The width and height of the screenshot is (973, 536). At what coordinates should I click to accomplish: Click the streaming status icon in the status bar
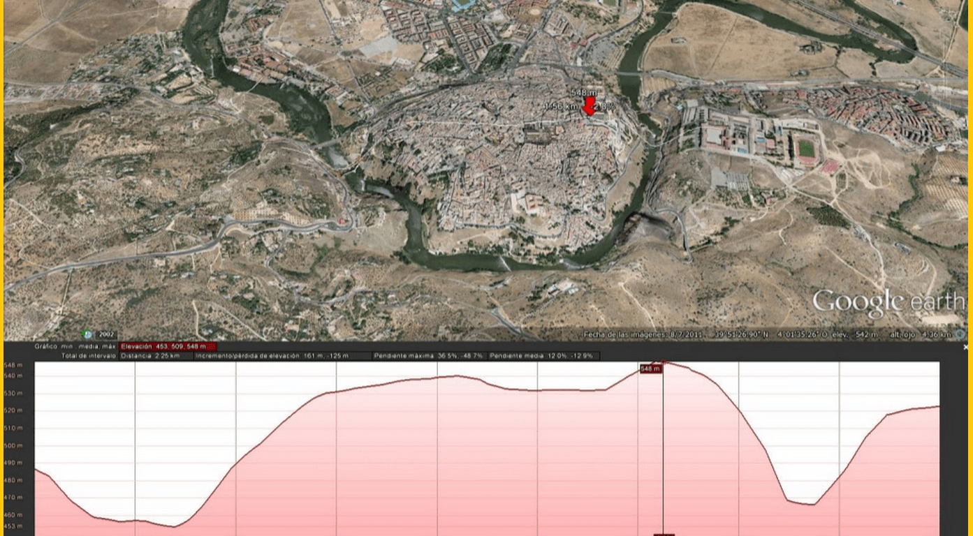coord(960,334)
